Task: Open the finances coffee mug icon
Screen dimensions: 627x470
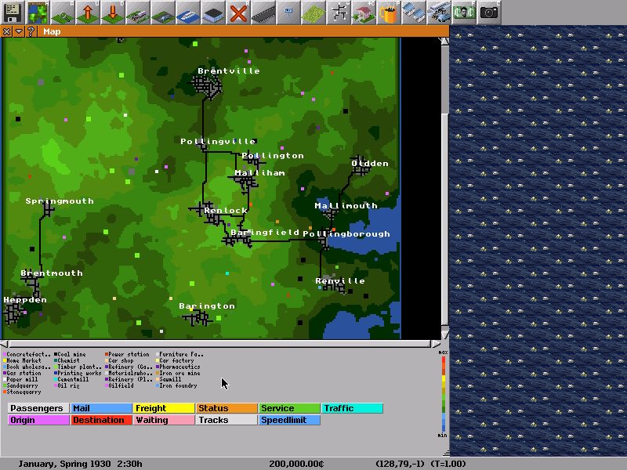Action: (389, 12)
